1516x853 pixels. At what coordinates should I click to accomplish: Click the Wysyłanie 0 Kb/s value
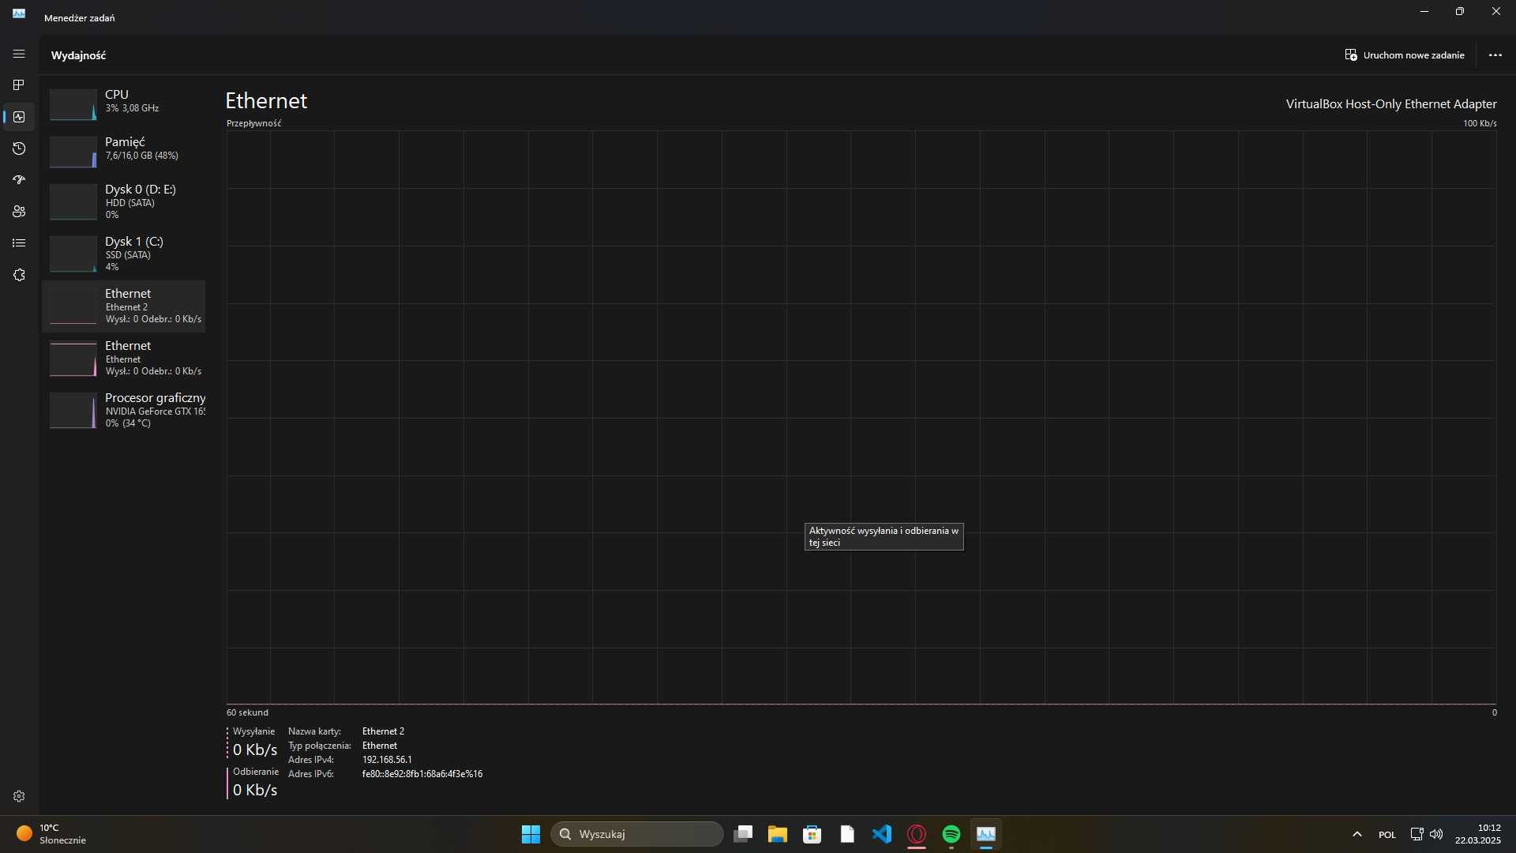[255, 750]
